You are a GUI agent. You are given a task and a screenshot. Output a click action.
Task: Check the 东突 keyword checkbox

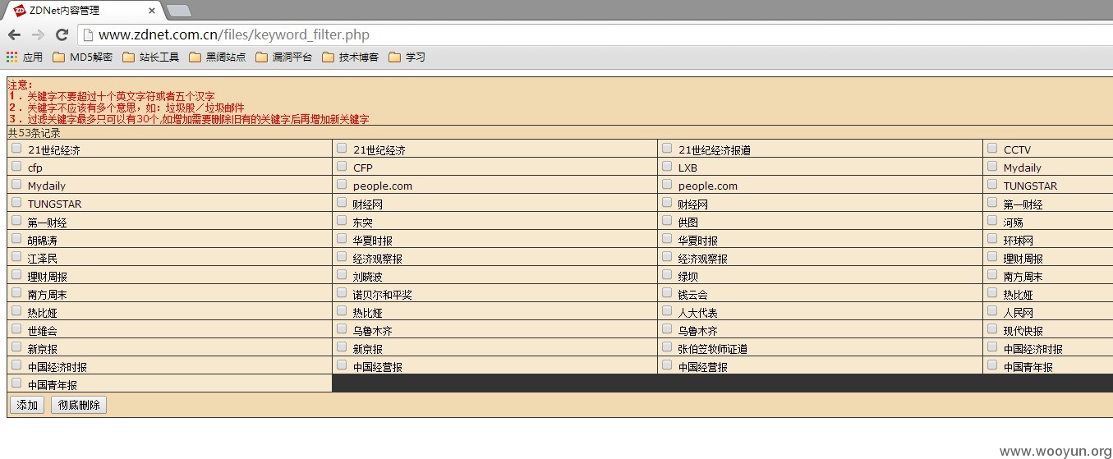point(342,221)
